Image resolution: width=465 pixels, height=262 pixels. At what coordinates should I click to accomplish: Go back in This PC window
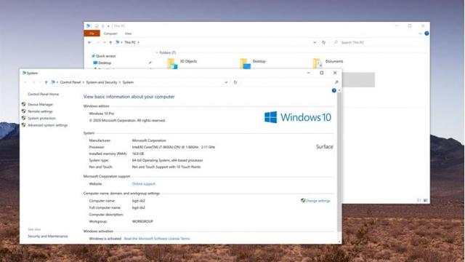89,42
